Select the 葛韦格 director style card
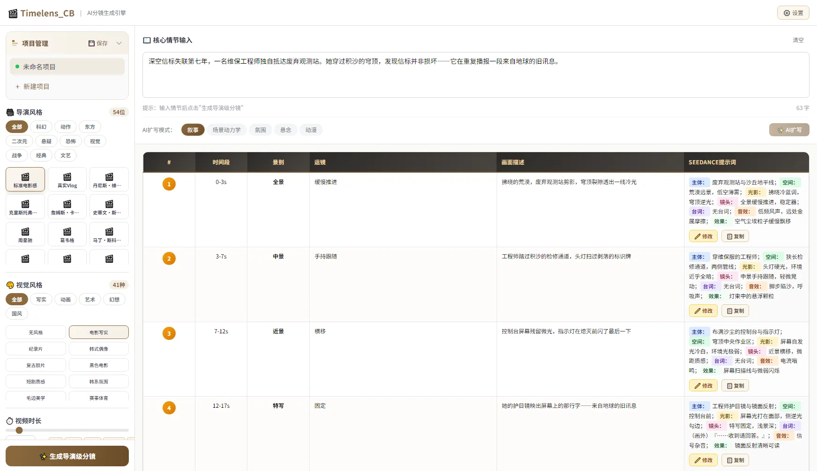This screenshot has width=817, height=471. [67, 234]
